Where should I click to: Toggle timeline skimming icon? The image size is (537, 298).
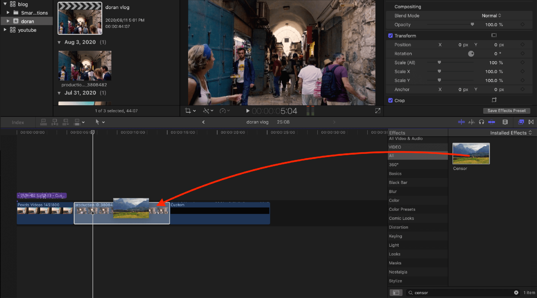(x=461, y=122)
